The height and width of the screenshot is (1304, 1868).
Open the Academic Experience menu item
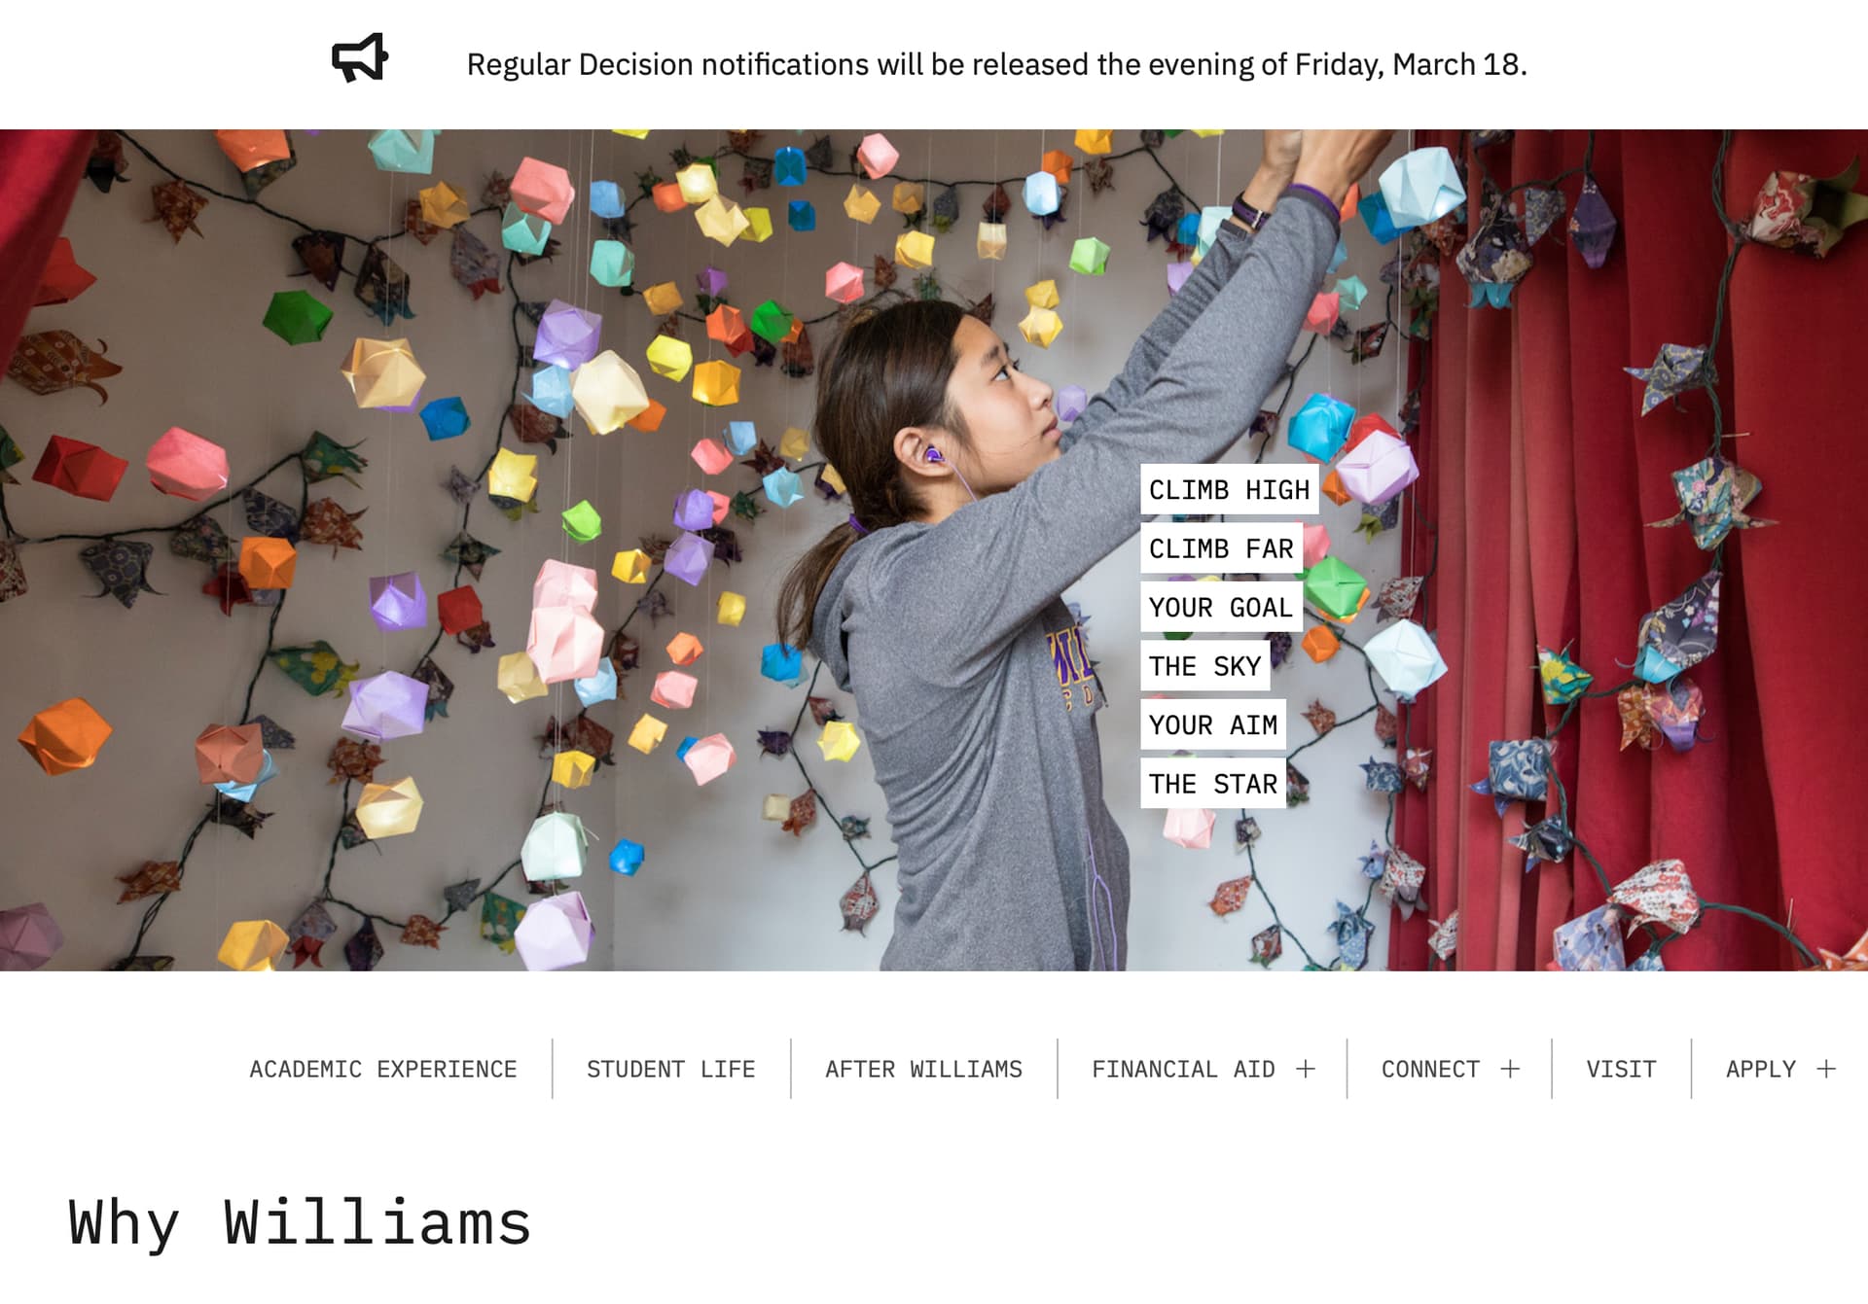tap(382, 1069)
